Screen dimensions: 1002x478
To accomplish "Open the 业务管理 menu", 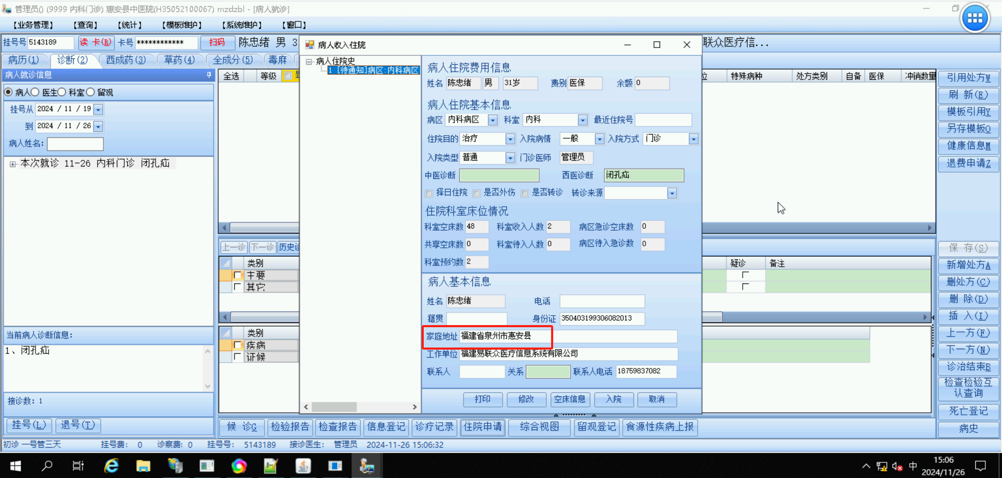I will [33, 25].
